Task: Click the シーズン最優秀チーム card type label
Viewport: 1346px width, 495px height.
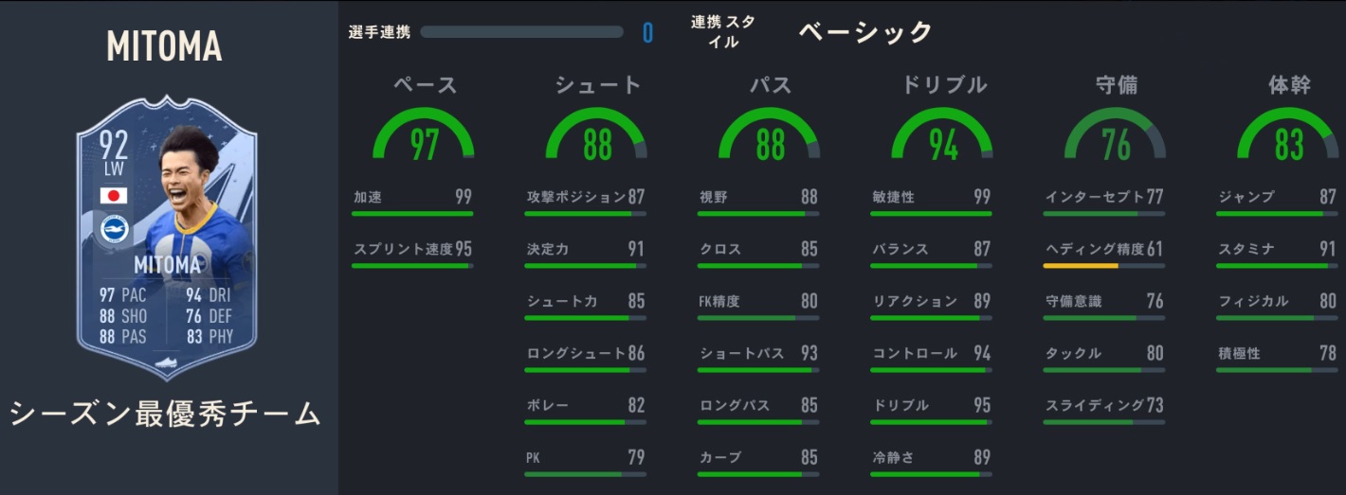Action: coord(167,414)
